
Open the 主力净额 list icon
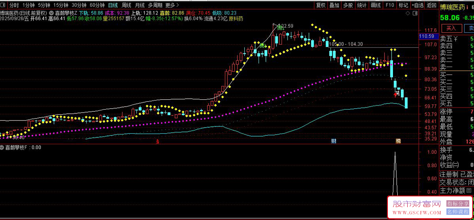[x=469, y=190]
